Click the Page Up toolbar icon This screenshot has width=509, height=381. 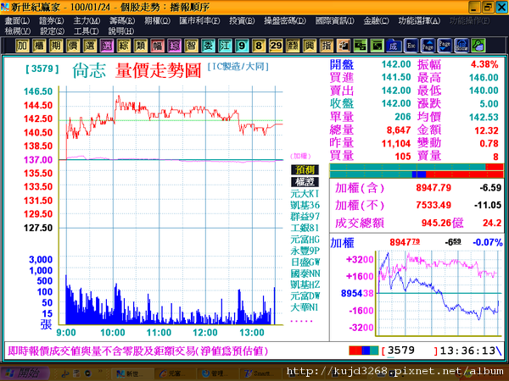point(428,46)
